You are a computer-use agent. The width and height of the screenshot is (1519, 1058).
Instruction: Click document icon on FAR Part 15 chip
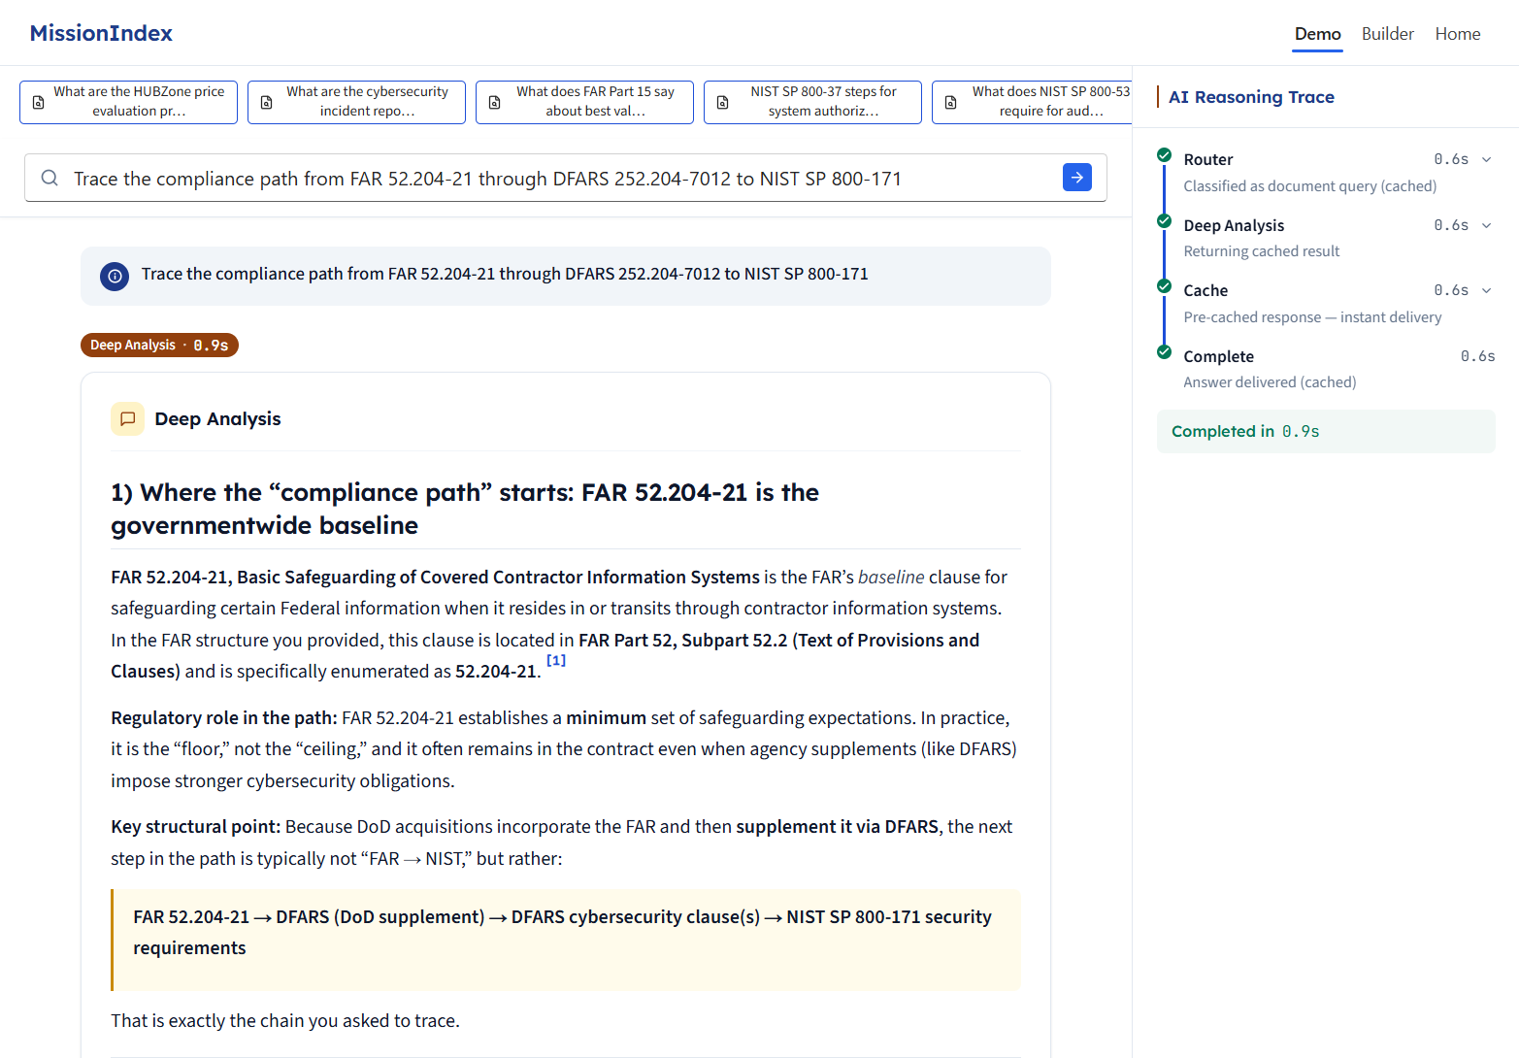click(x=495, y=102)
